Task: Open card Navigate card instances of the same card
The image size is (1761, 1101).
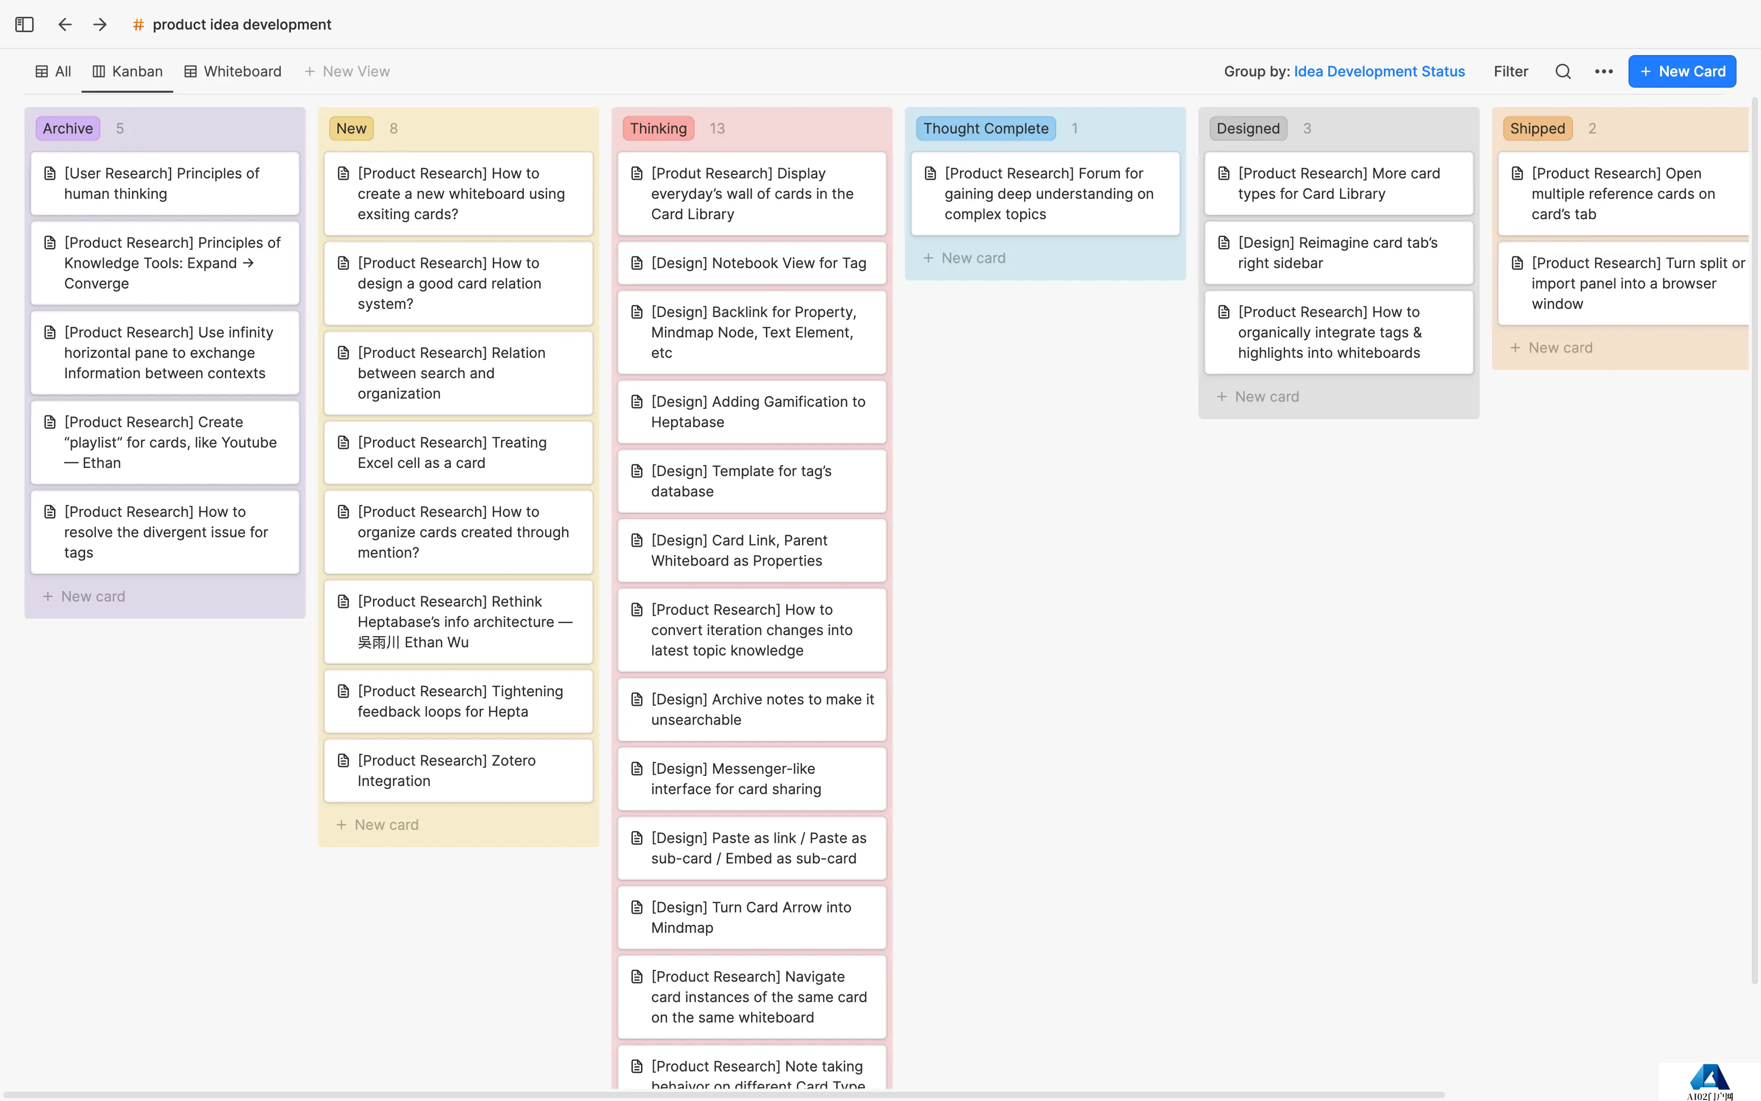Action: tap(752, 997)
